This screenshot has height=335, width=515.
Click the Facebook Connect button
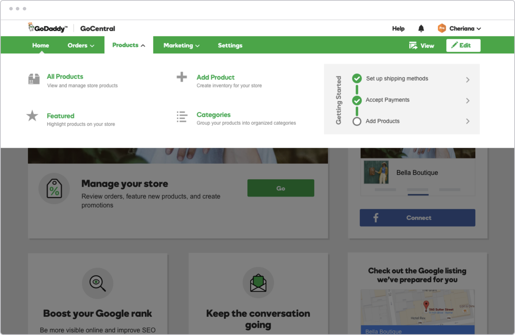coord(417,218)
